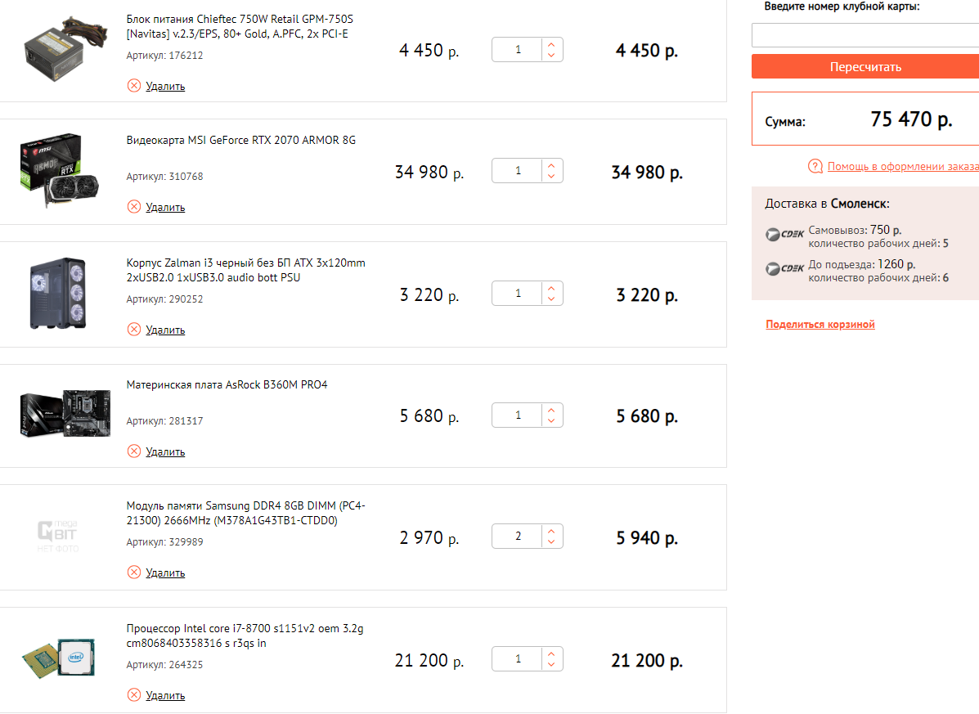Increase quantity of Chieftec power supply
This screenshot has height=714, width=979.
pyautogui.click(x=551, y=45)
